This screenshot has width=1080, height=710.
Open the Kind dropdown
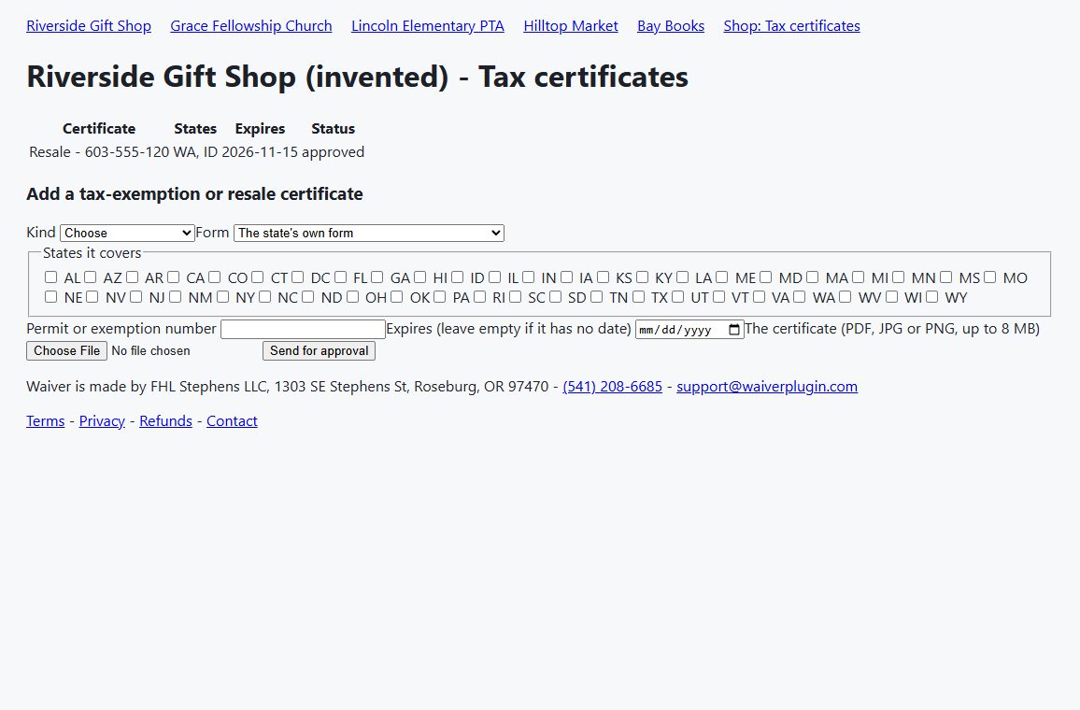127,233
